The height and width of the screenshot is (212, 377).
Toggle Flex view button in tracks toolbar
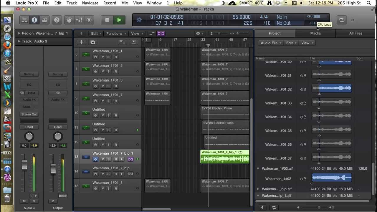[161, 34]
